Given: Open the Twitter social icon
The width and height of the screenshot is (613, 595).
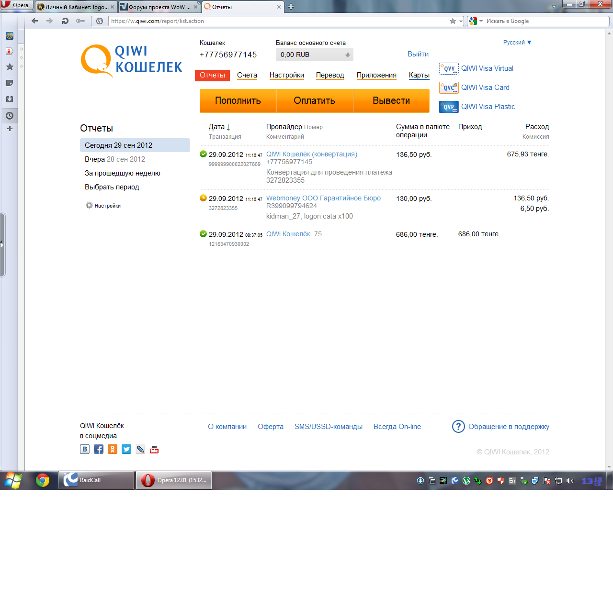Looking at the screenshot, I should pos(126,449).
